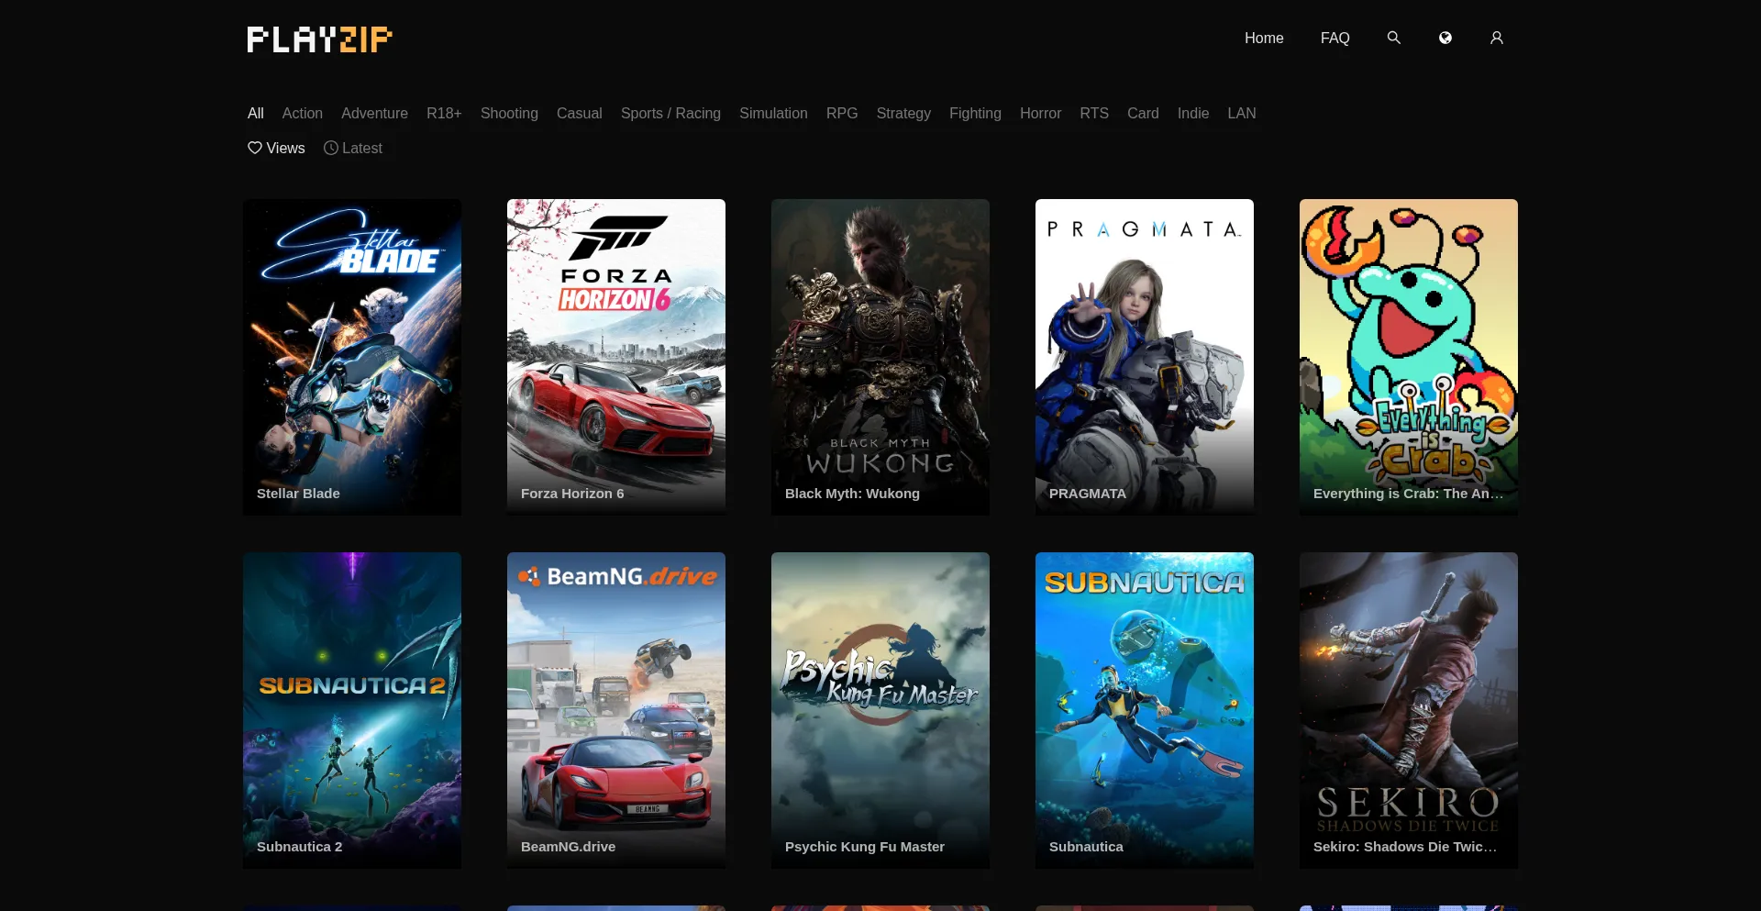Filter by Fighting category
This screenshot has height=911, width=1761.
tap(975, 114)
